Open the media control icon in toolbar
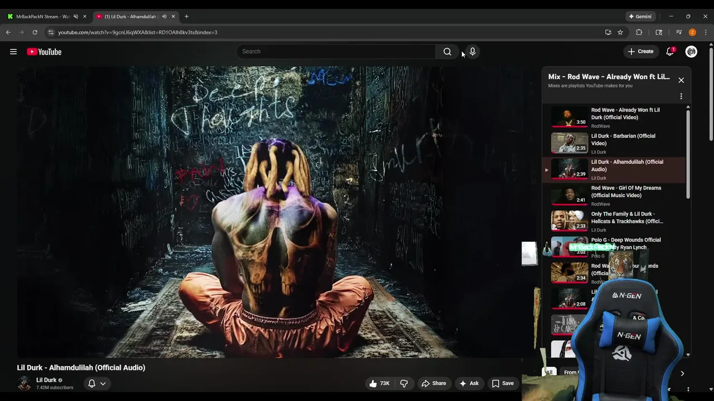Screen dimensions: 714x401 pos(679,32)
